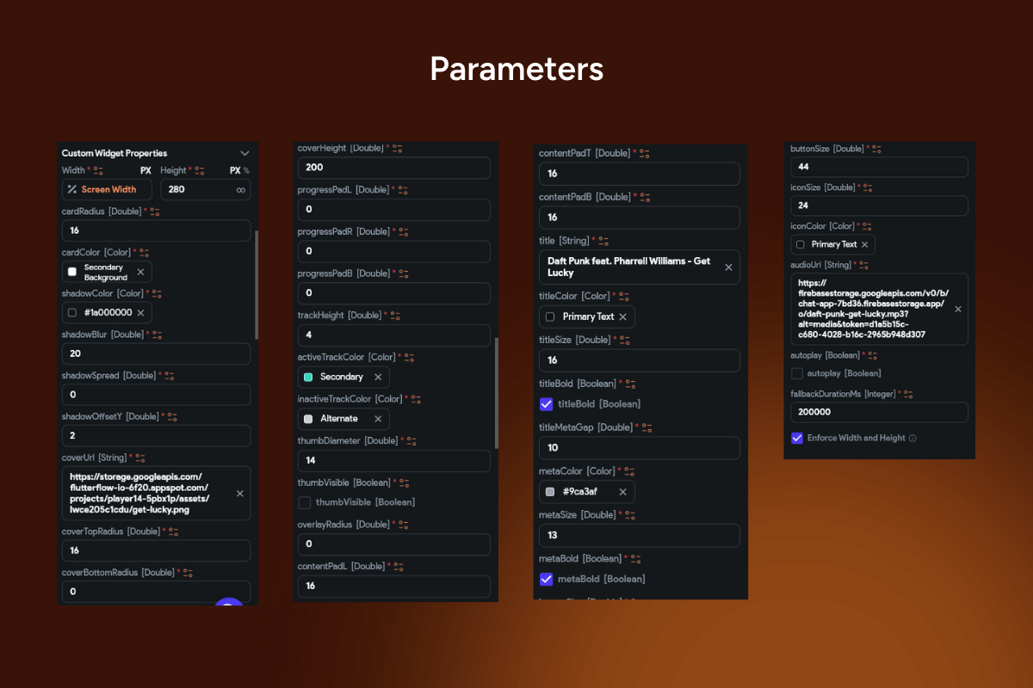Clear the title string Daft Punk value

(728, 267)
